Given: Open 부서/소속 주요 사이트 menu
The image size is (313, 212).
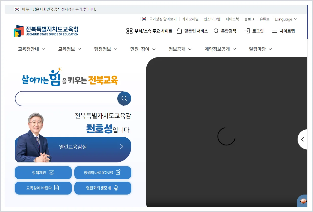Looking at the screenshot, I should click(x=149, y=31).
